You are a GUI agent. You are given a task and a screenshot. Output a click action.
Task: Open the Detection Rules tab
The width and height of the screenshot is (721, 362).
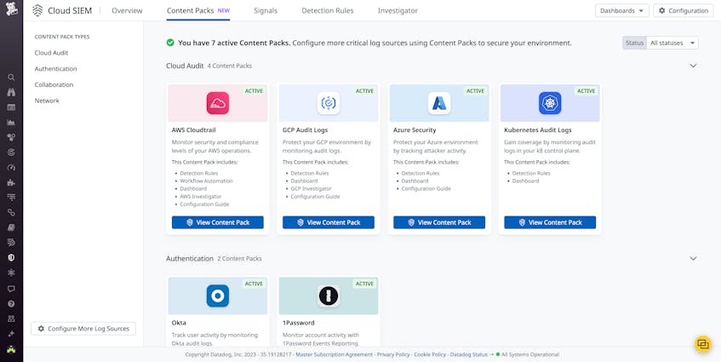coord(328,10)
